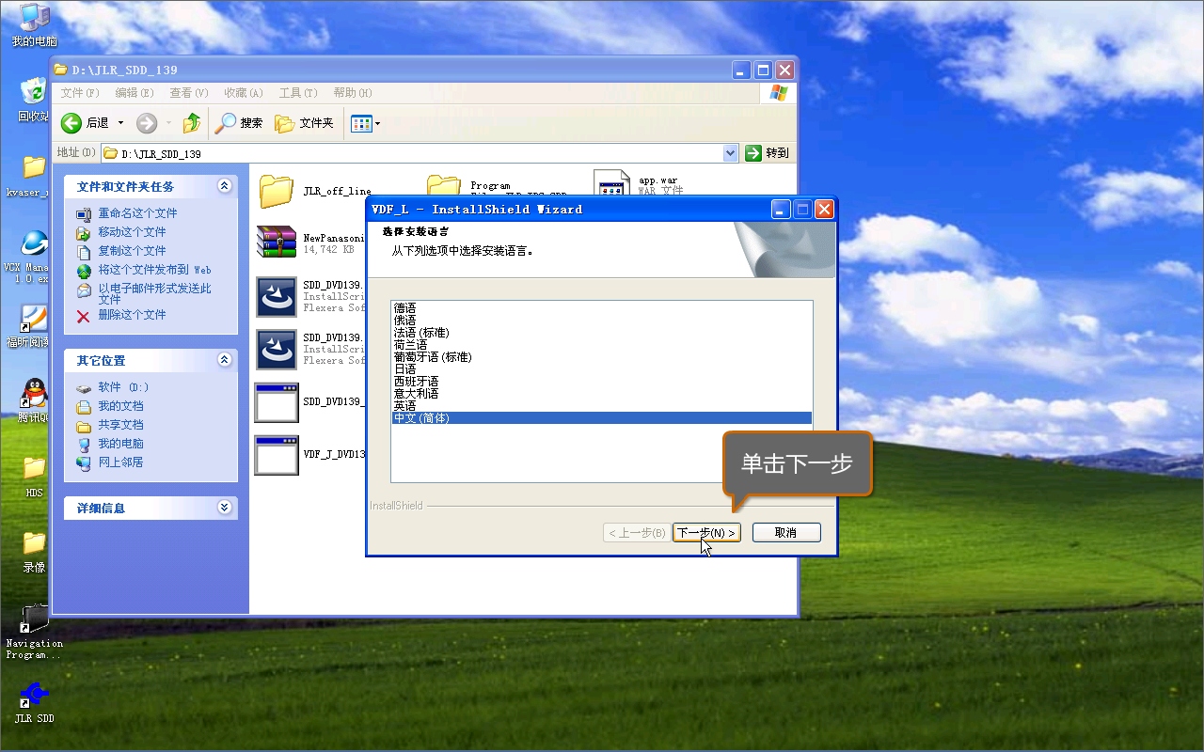Click the Search (搜索) toolbar button
1204x752 pixels.
(239, 123)
